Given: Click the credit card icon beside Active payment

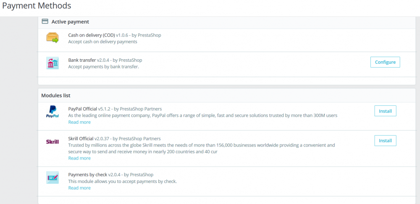Looking at the screenshot, I should pos(45,21).
